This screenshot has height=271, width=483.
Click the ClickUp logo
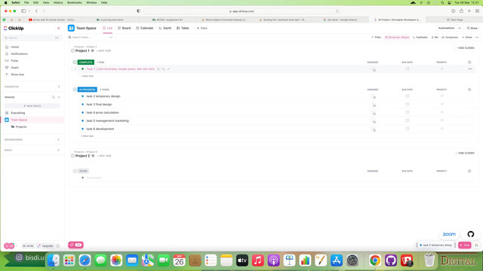[14, 29]
